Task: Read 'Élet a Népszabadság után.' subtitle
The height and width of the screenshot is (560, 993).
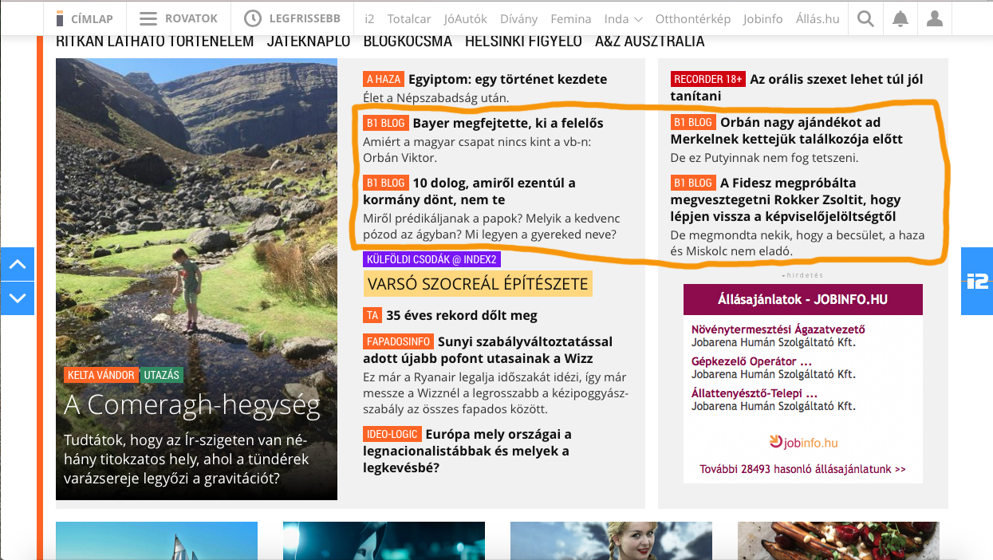Action: pyautogui.click(x=435, y=98)
